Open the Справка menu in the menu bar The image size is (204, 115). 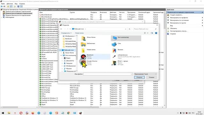pyautogui.click(x=22, y=4)
